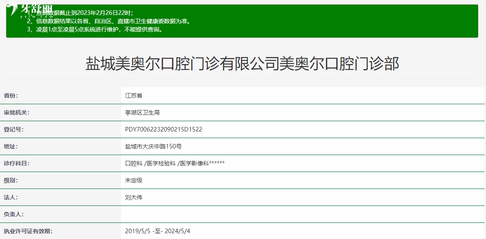Select the 省份 label

point(11,96)
